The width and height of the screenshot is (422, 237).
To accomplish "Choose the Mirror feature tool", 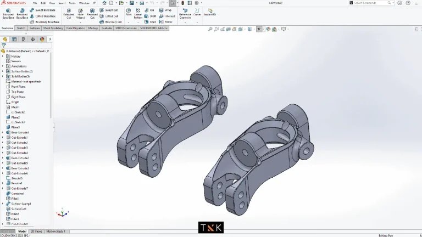I will [168, 22].
